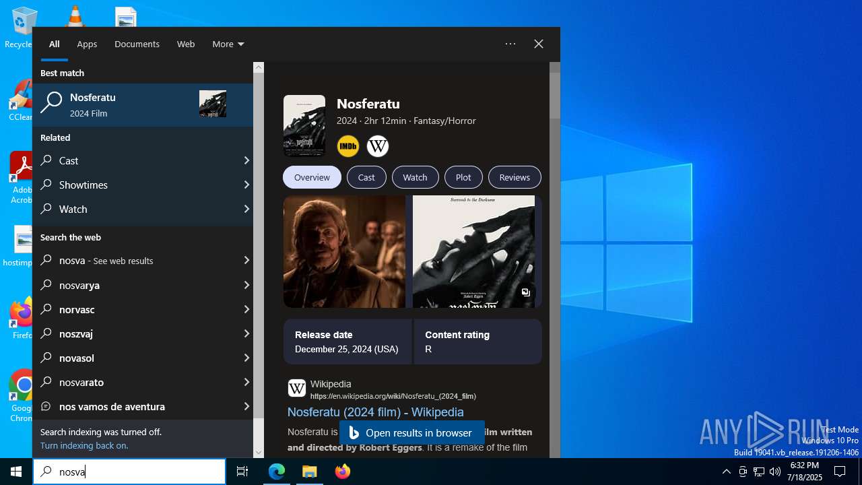Expand the nosvarato suggestion arrow

tap(246, 382)
